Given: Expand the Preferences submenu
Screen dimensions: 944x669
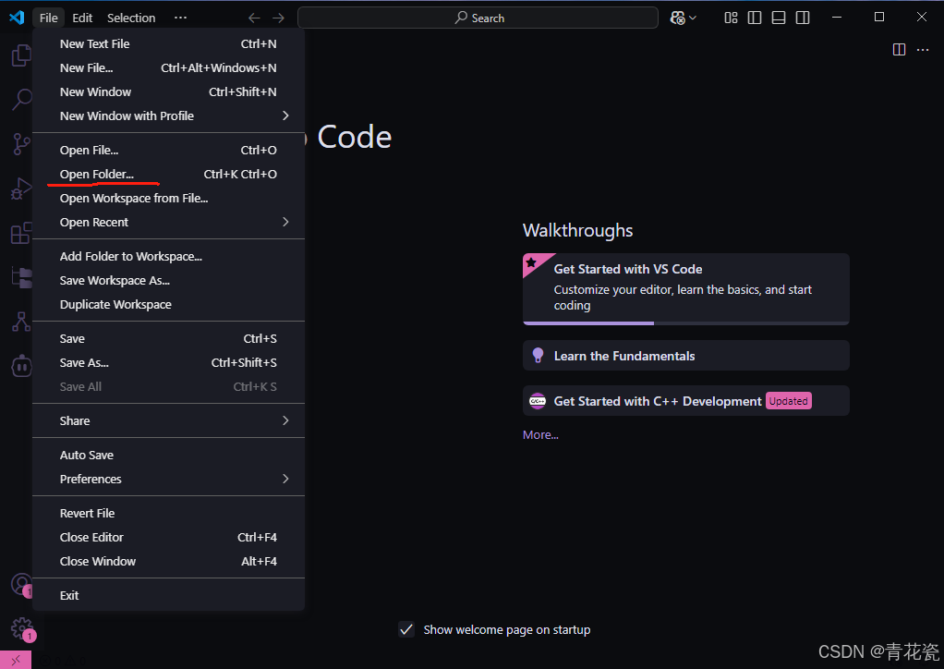Looking at the screenshot, I should (x=168, y=480).
